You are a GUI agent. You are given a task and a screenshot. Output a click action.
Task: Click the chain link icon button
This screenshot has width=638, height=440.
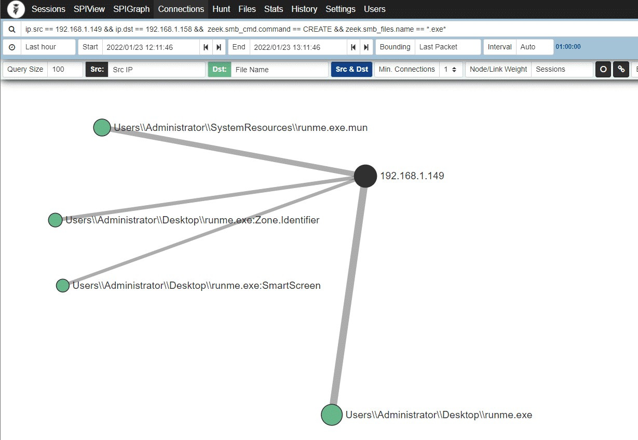coord(621,69)
